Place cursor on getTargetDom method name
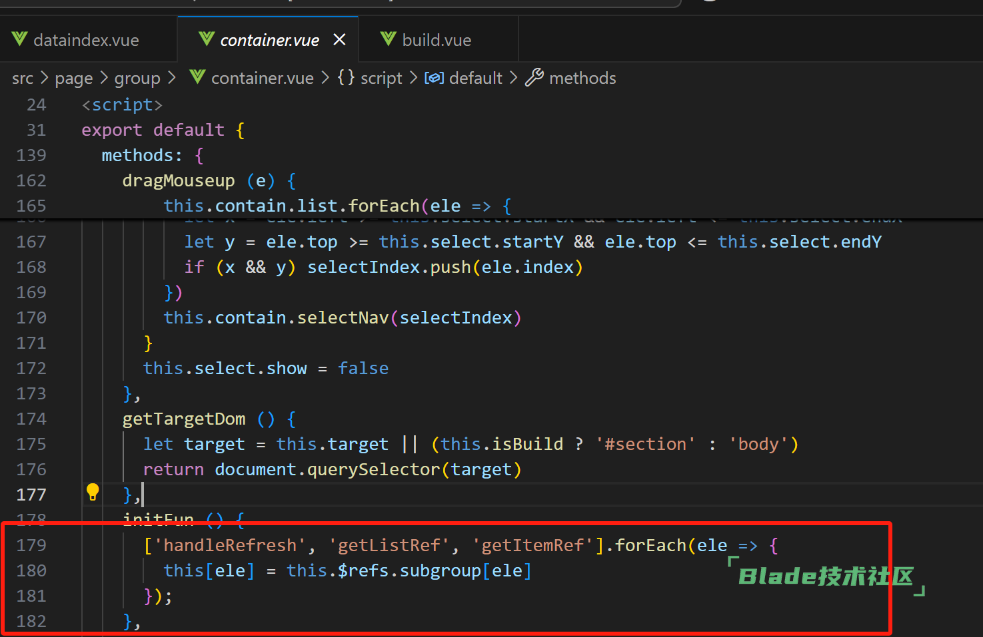Image resolution: width=983 pixels, height=637 pixels. point(184,419)
